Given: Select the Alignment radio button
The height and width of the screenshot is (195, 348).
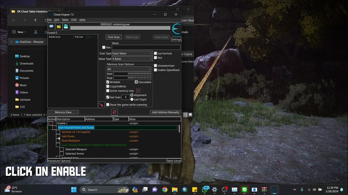Looking at the screenshot, I should pos(132,95).
